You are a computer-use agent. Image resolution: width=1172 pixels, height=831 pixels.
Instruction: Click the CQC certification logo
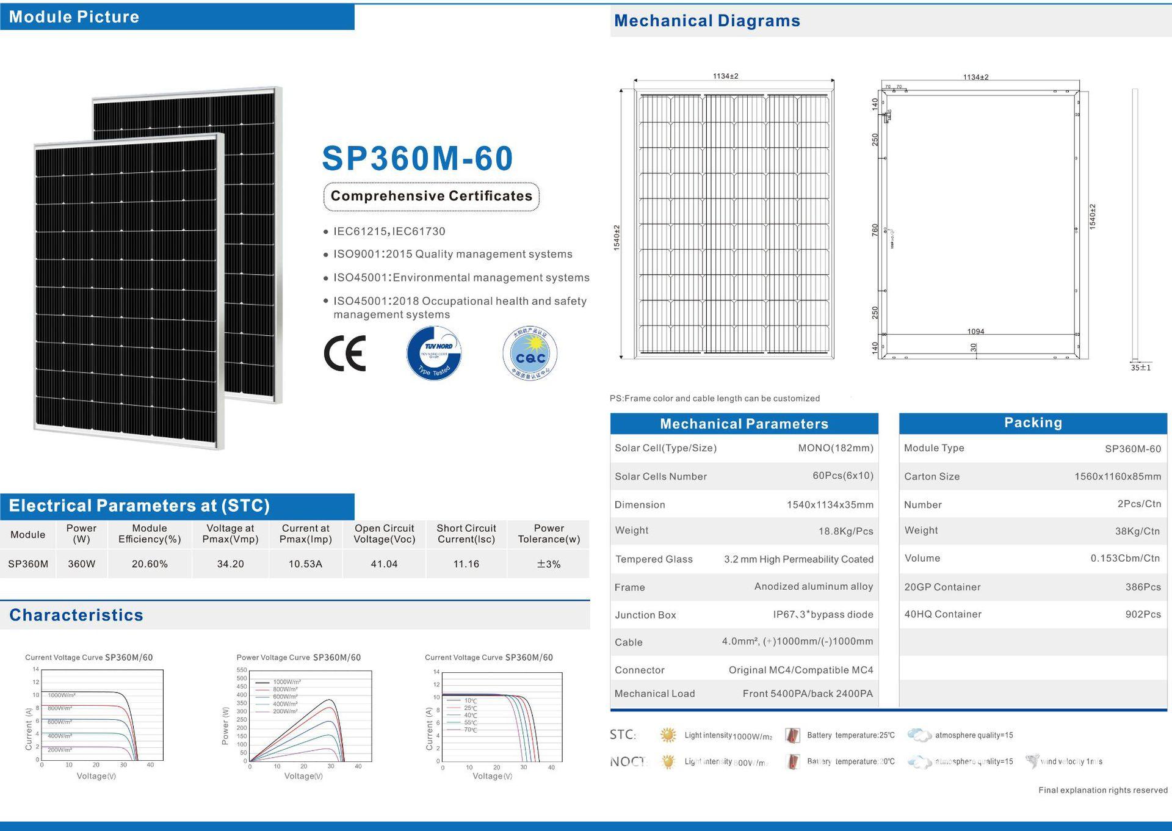[530, 354]
